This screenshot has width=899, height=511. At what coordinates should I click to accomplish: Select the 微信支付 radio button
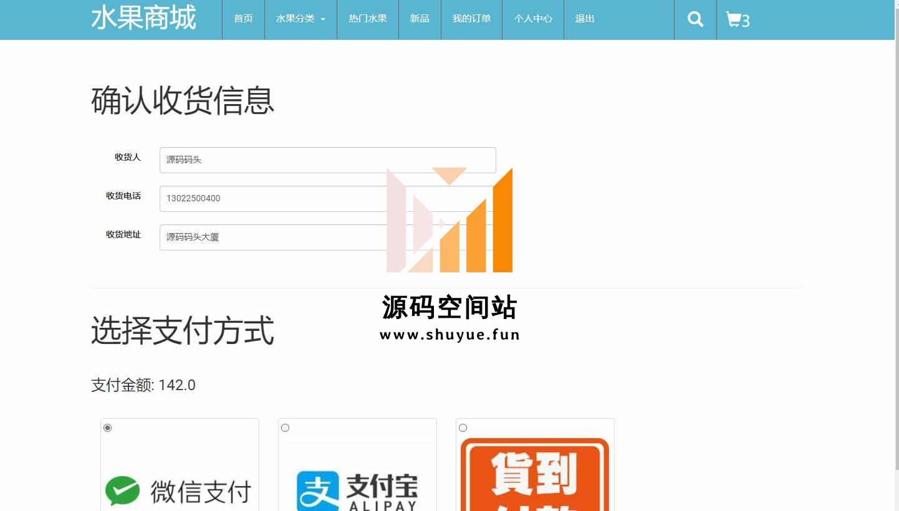107,427
